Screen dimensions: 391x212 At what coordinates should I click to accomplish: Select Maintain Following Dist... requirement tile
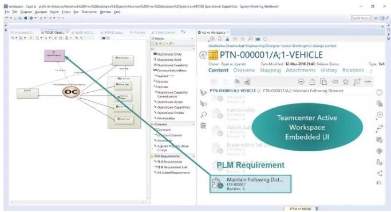coord(250,184)
